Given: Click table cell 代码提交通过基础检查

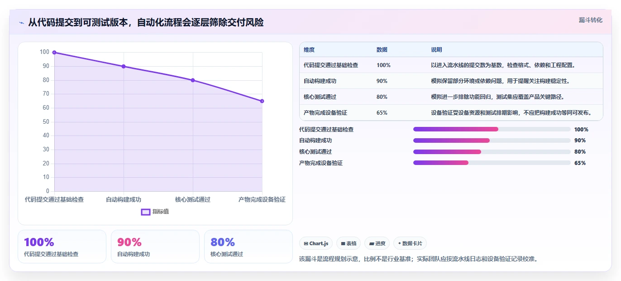Looking at the screenshot, I should pos(331,65).
